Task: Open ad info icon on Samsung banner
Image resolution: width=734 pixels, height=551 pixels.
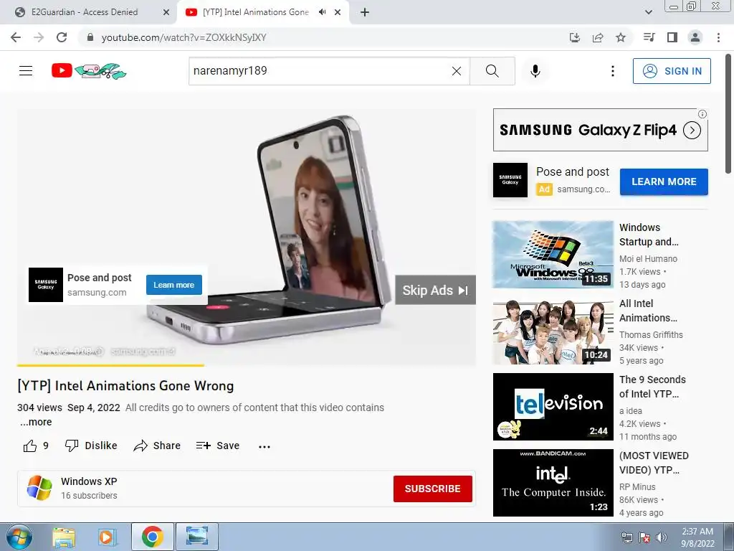Action: (x=702, y=114)
